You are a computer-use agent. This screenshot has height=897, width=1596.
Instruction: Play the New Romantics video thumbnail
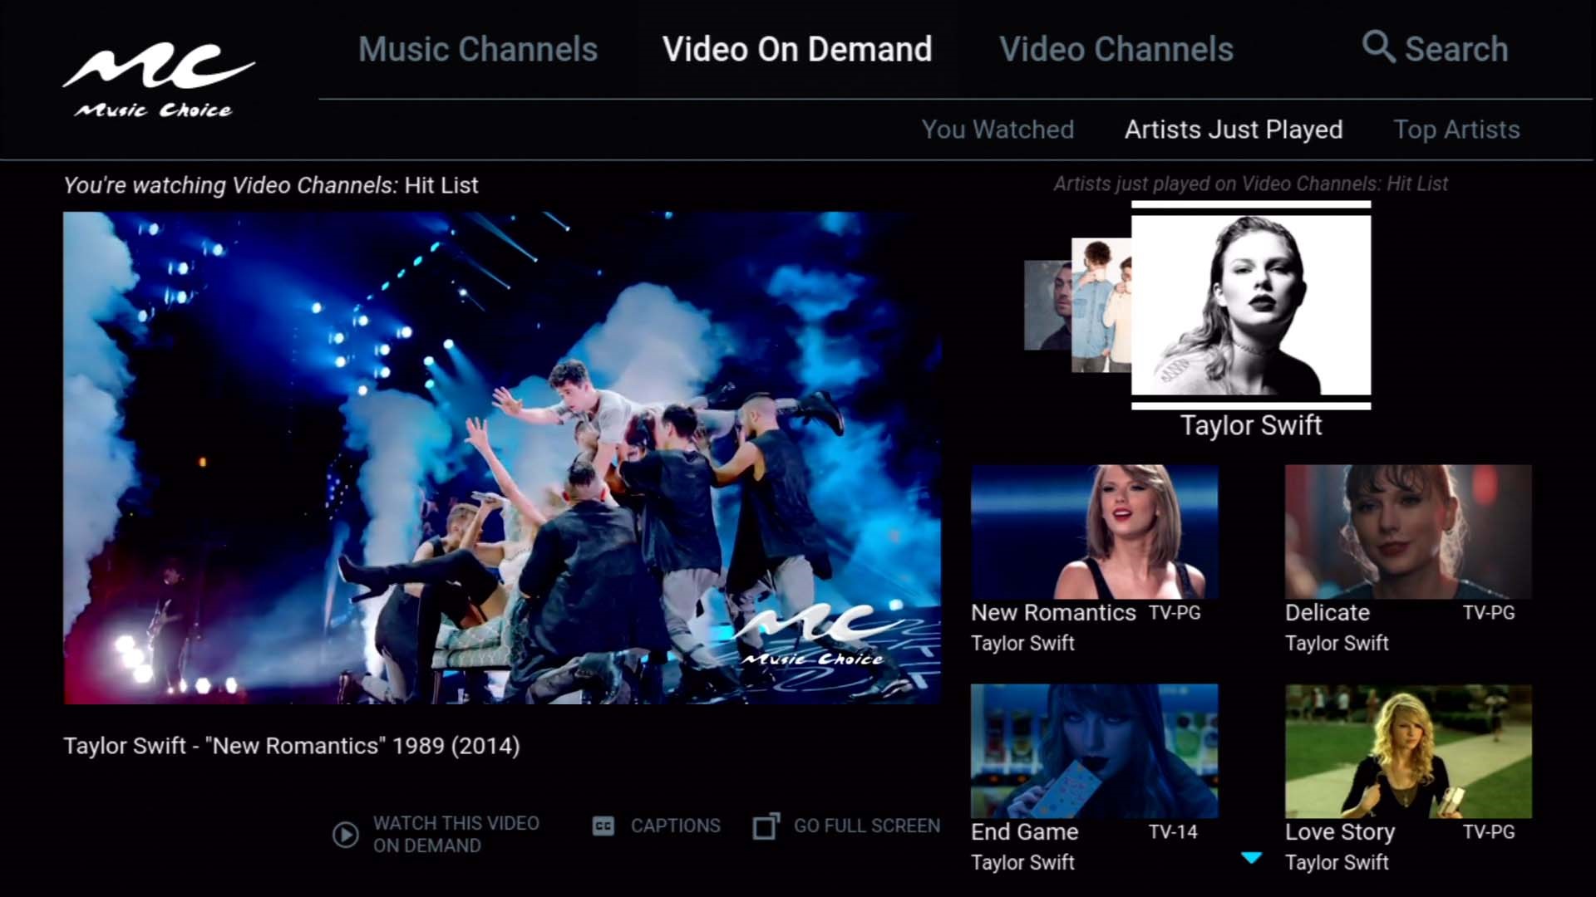(x=1094, y=532)
